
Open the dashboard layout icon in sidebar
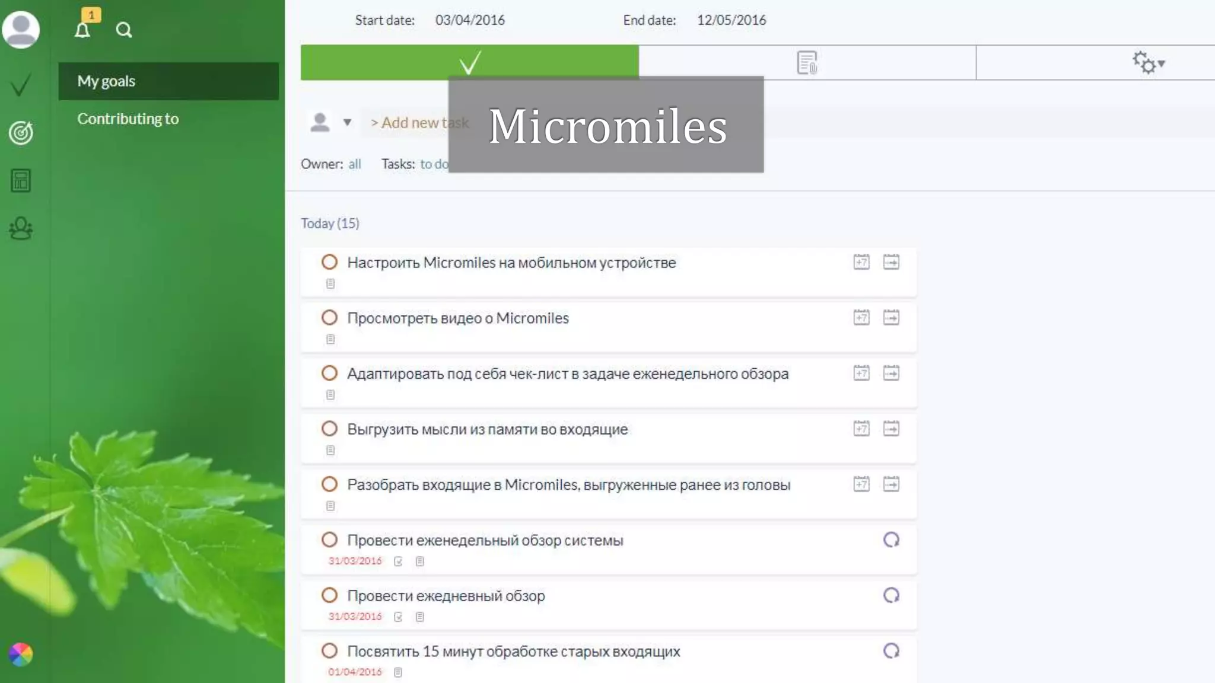coord(21,181)
